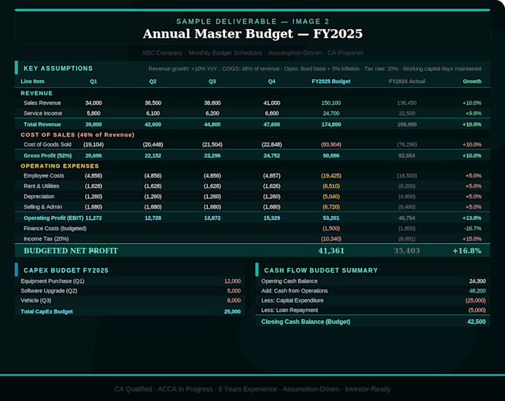Viewport: 505px width, 401px height.
Task: Click the Sales Revenue budget total "150,100"
Action: [330, 103]
